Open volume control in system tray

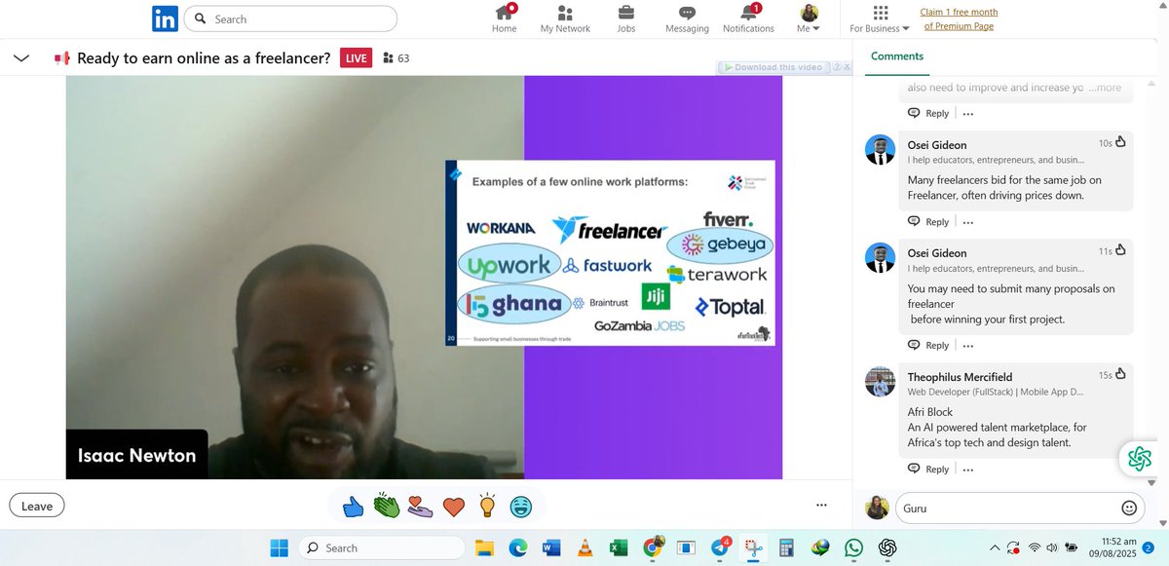tap(1053, 547)
